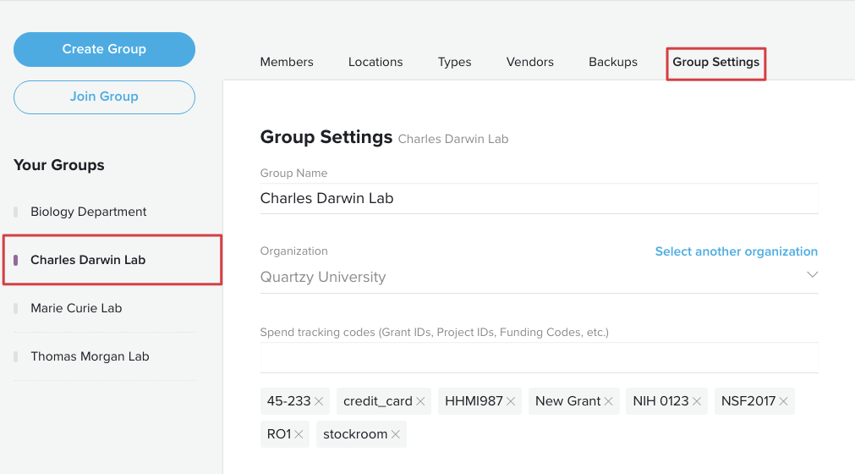Remove the stockroom tracking code
Image resolution: width=855 pixels, height=474 pixels.
click(x=396, y=435)
